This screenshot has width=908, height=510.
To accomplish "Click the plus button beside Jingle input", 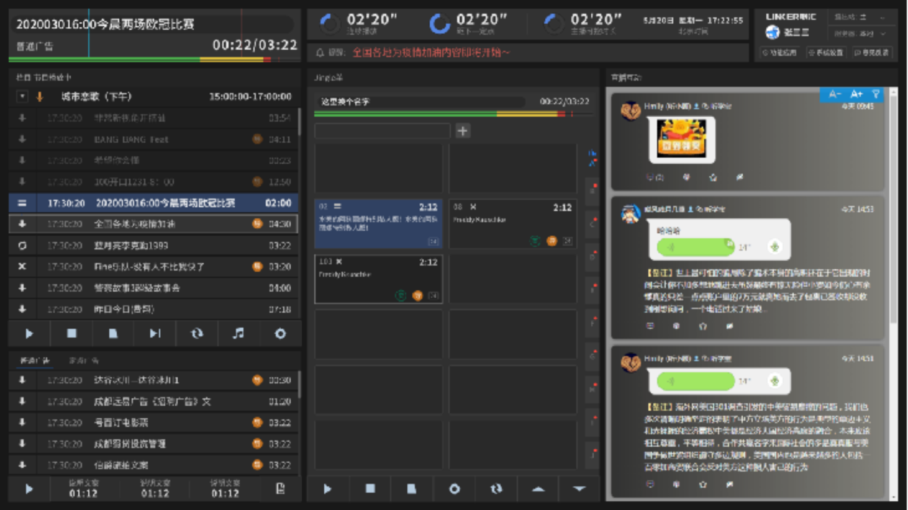I will coord(463,131).
